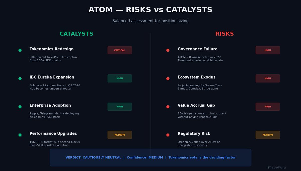Select the Ecosystem Exodus title
The width and height of the screenshot is (301, 171).
pos(196,77)
